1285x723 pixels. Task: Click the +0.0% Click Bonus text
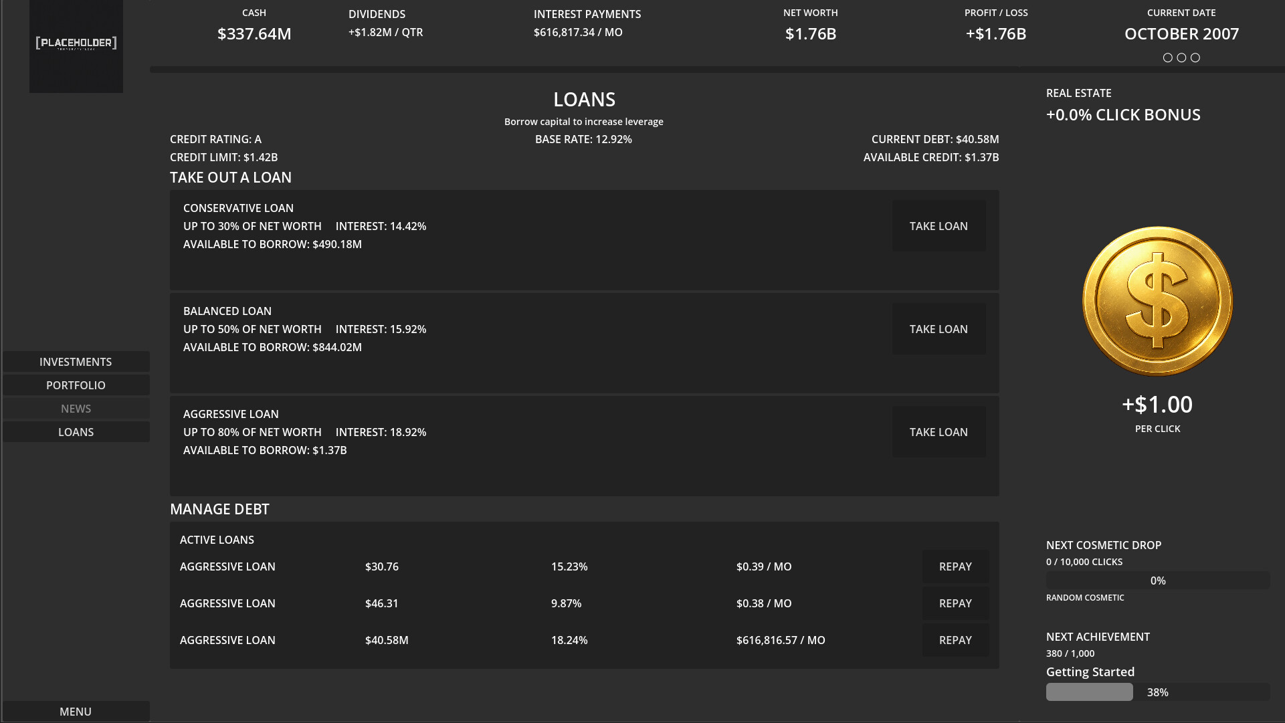click(x=1123, y=114)
